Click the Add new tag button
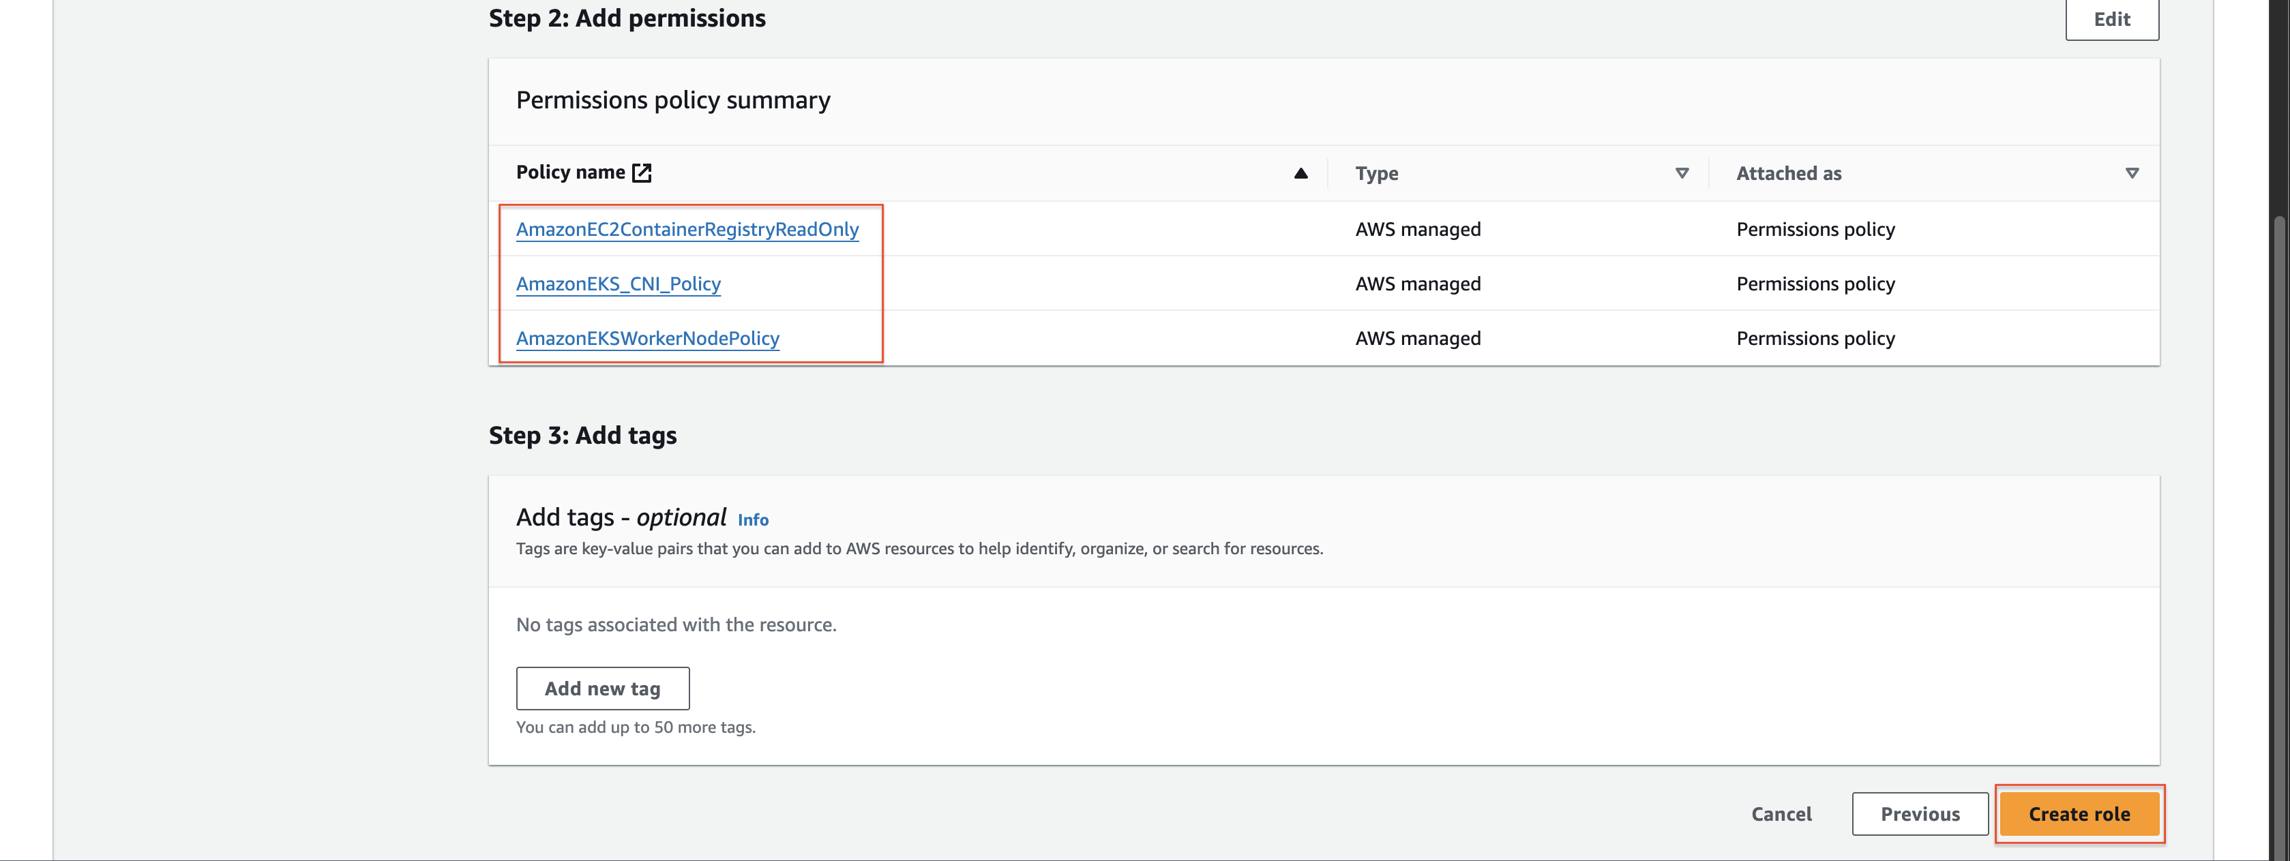This screenshot has width=2290, height=861. [603, 689]
